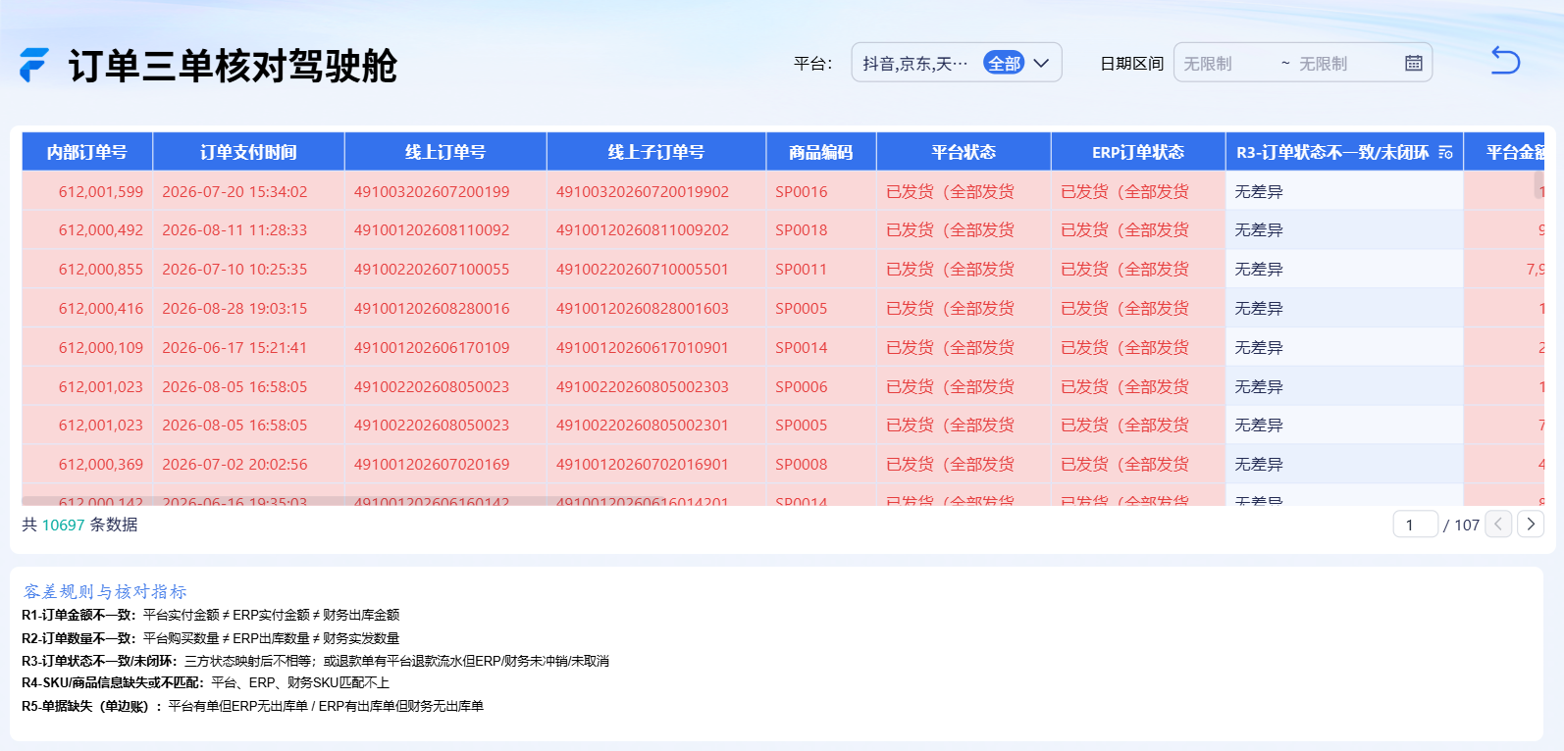Click the 订单三单核对驾驶舱 page title
The image size is (1564, 751).
pos(233,66)
